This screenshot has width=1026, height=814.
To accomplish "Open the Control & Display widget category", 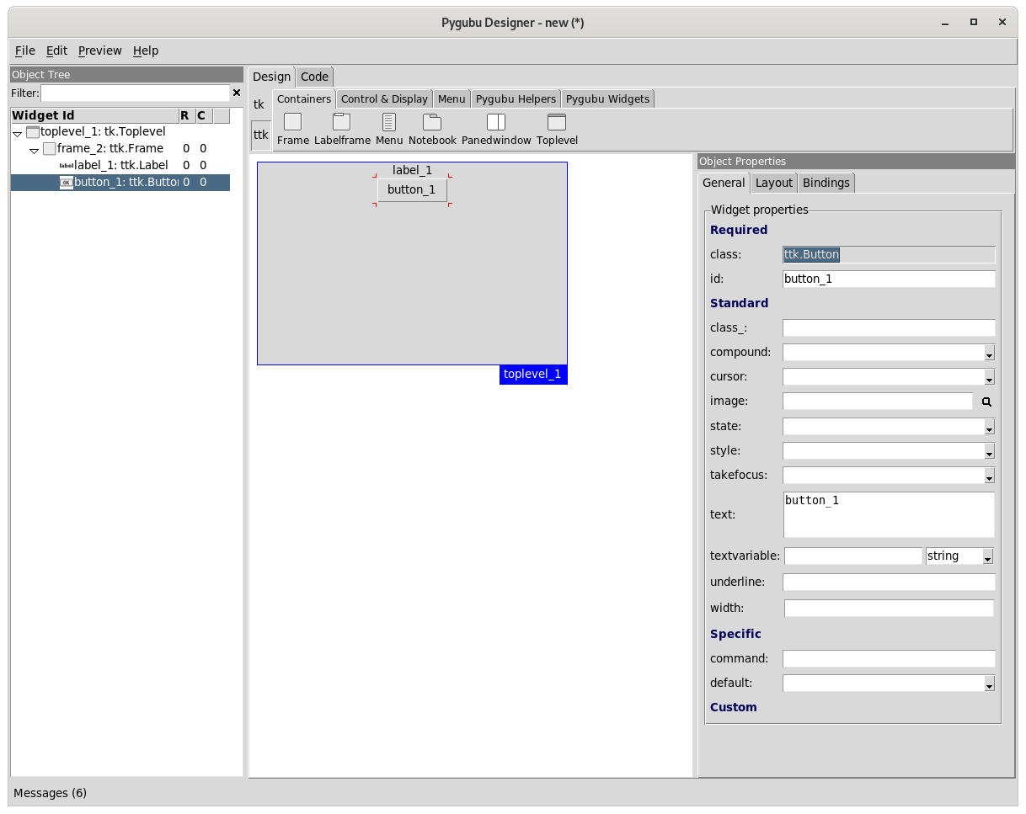I will (384, 98).
